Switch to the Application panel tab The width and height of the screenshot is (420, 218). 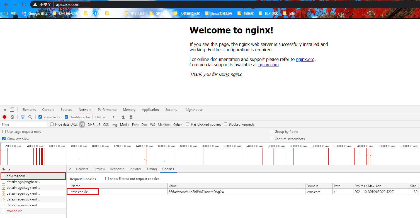[x=150, y=110]
